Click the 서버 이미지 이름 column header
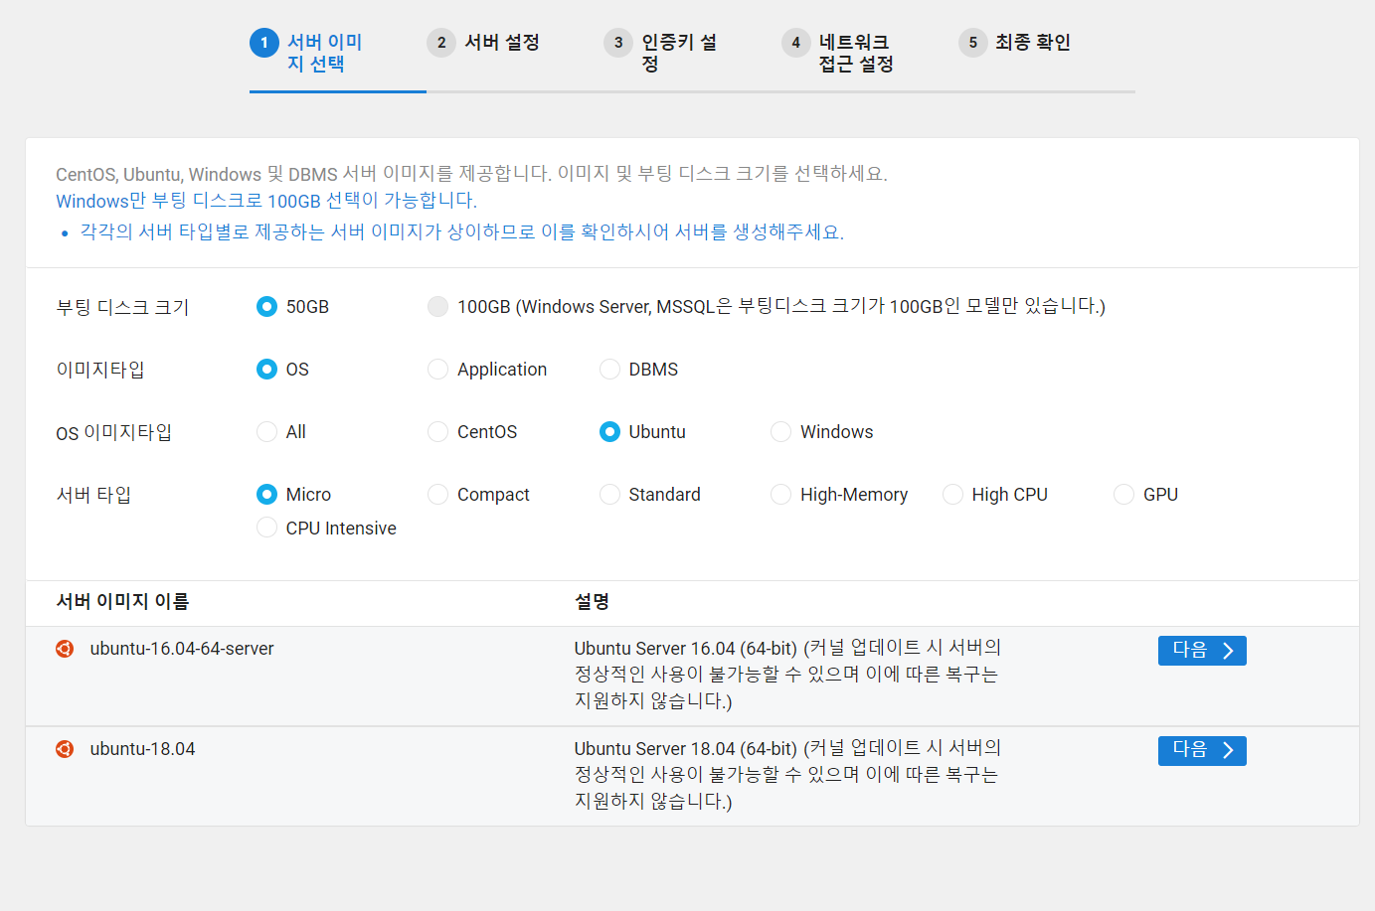This screenshot has height=911, width=1375. [122, 601]
